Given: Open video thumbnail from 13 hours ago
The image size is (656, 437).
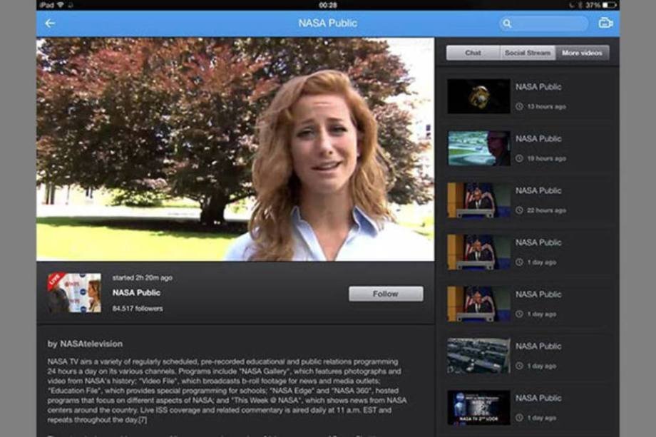Looking at the screenshot, I should point(478,96).
